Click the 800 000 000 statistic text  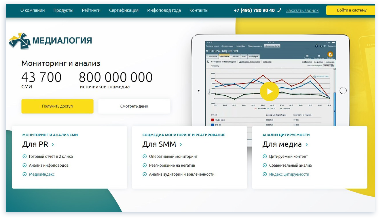click(116, 77)
